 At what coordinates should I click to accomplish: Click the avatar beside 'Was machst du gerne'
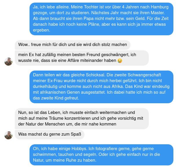[8, 135]
